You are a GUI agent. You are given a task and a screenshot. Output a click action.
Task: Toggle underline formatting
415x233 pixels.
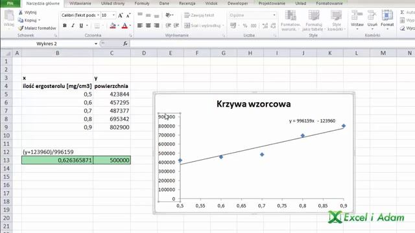point(81,26)
